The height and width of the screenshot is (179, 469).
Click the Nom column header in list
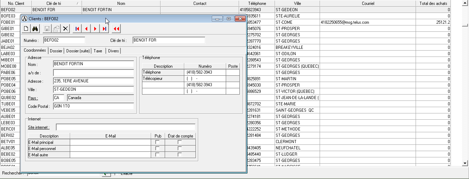pos(121,3)
